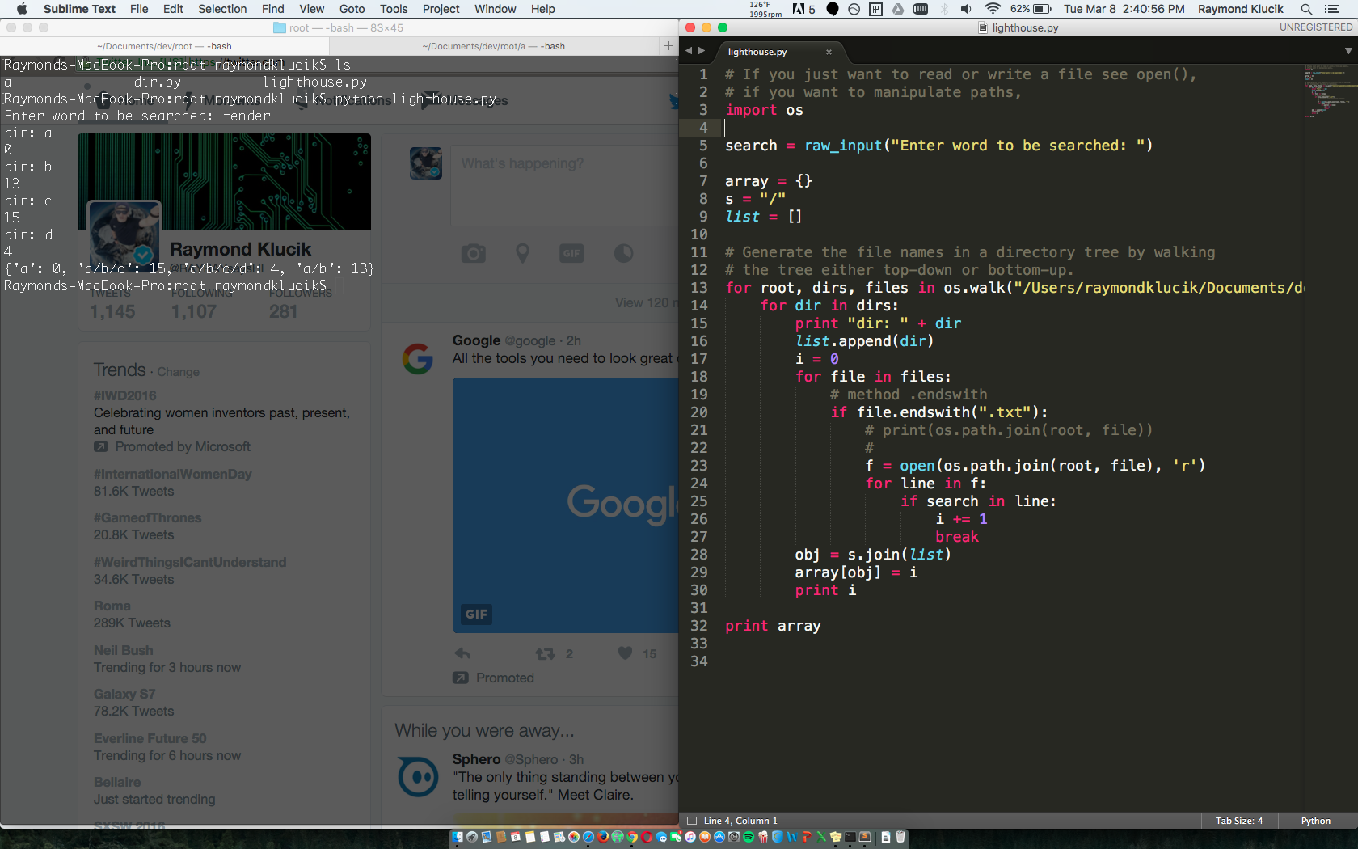Viewport: 1358px width, 849px height.
Task: Click the Raymond Klucik user menu
Action: (x=1240, y=9)
